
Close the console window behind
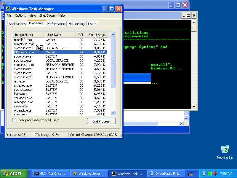(x=194, y=15)
